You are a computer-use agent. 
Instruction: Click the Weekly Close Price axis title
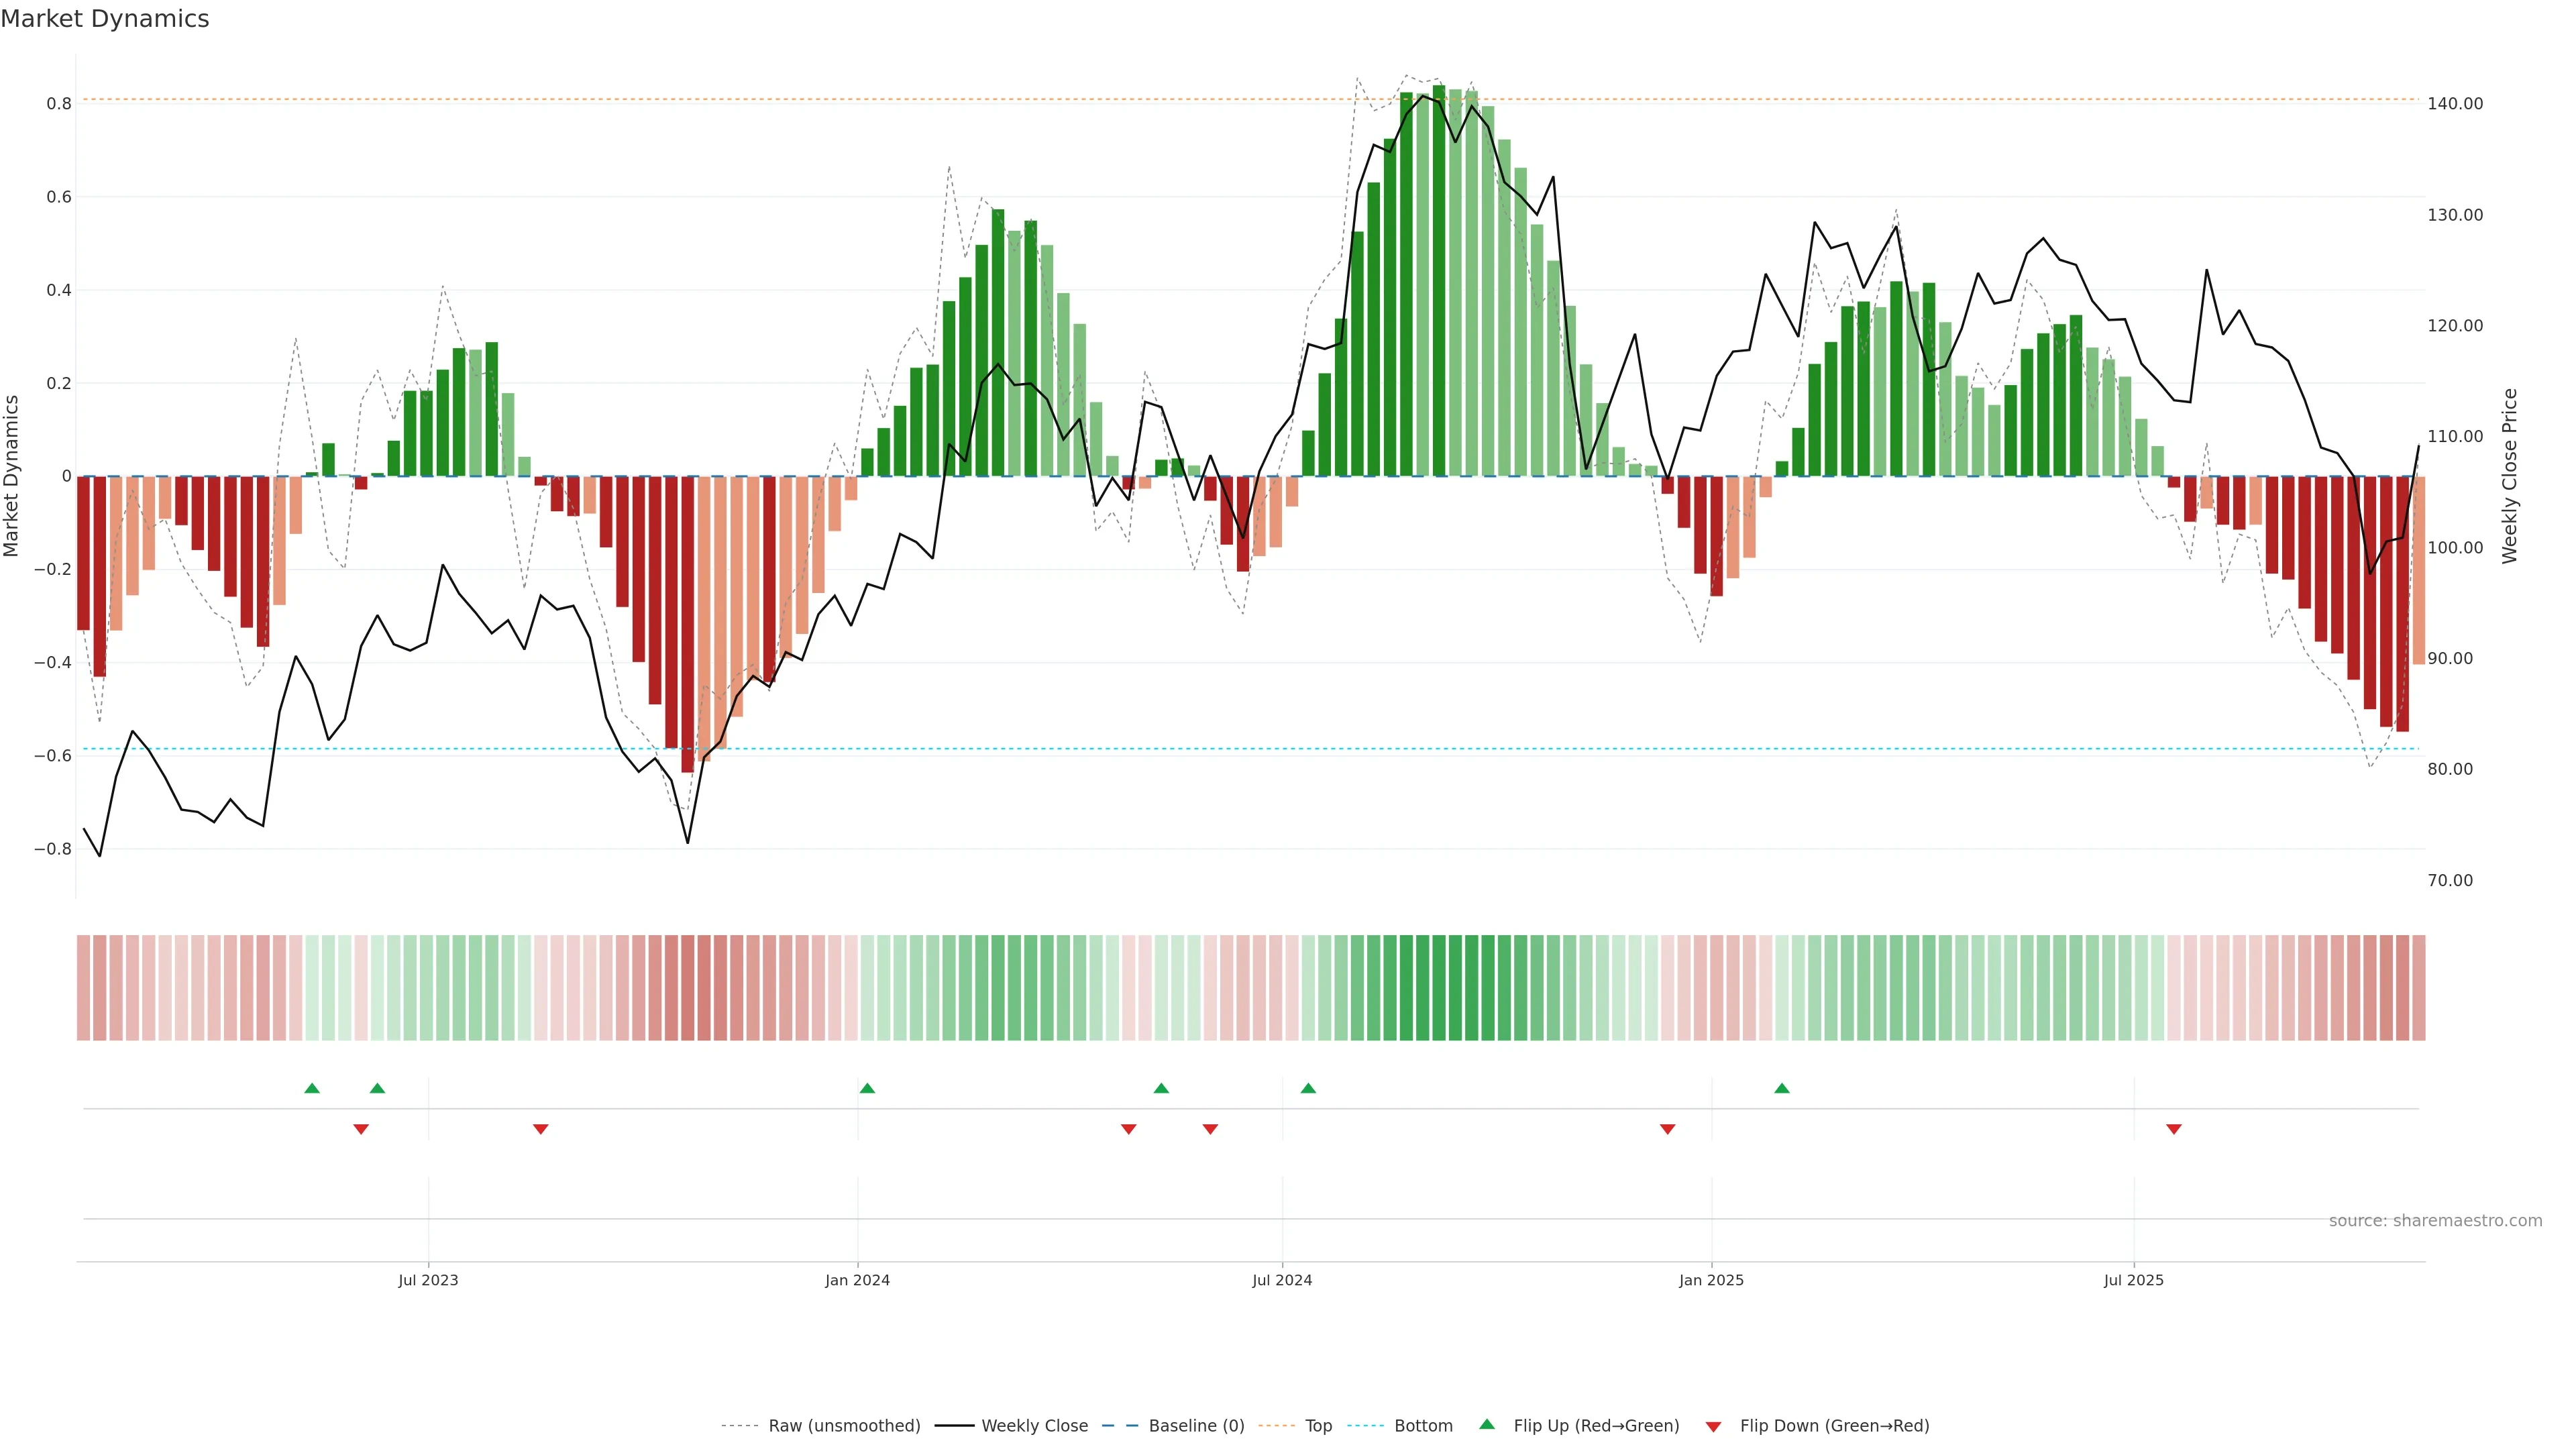pos(2510,476)
